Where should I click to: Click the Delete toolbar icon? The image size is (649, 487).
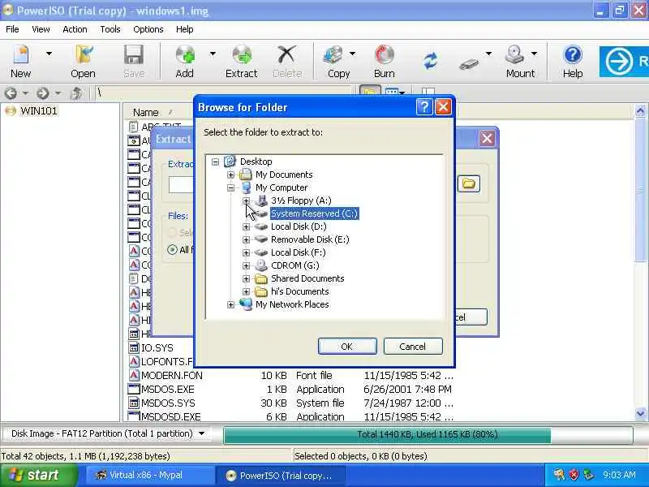pyautogui.click(x=287, y=62)
